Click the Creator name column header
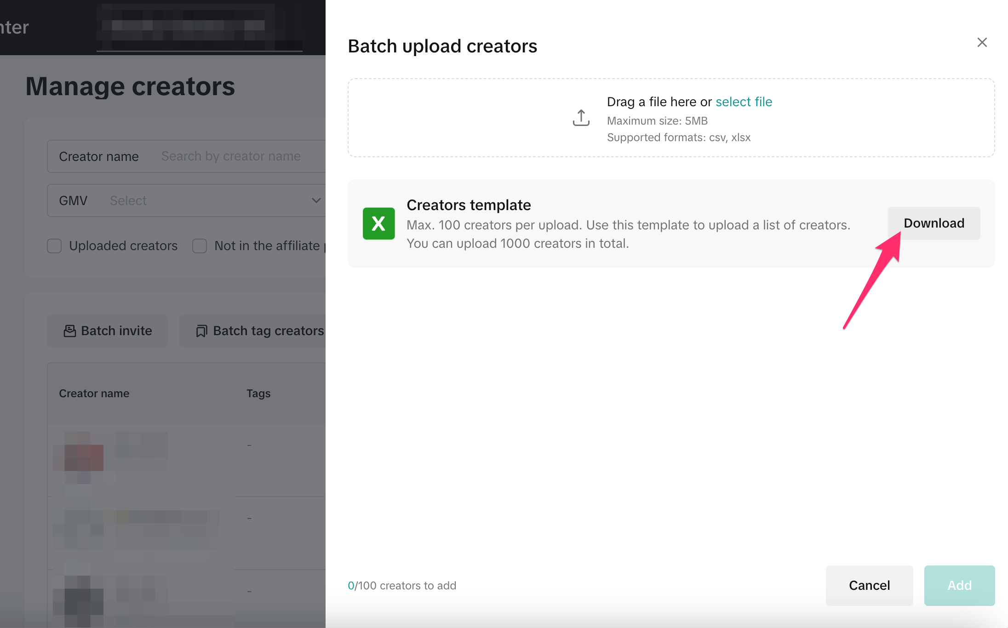Viewport: 1008px width, 628px height. [x=94, y=394]
